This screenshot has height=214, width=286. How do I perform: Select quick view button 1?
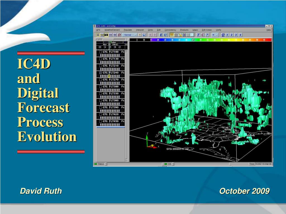point(227,35)
